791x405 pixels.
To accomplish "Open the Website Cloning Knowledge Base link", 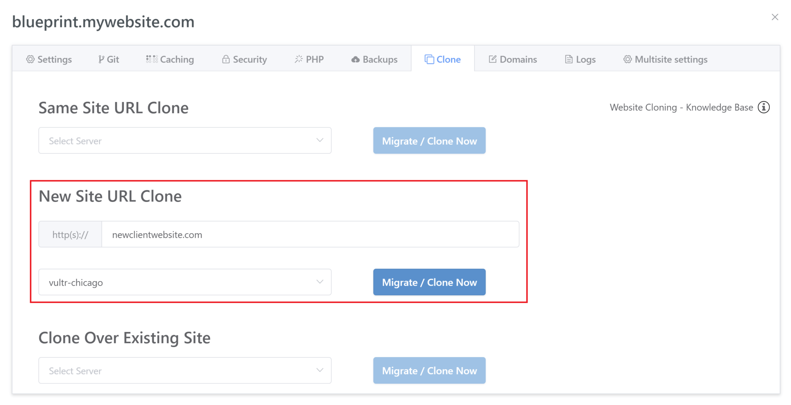I will 681,107.
